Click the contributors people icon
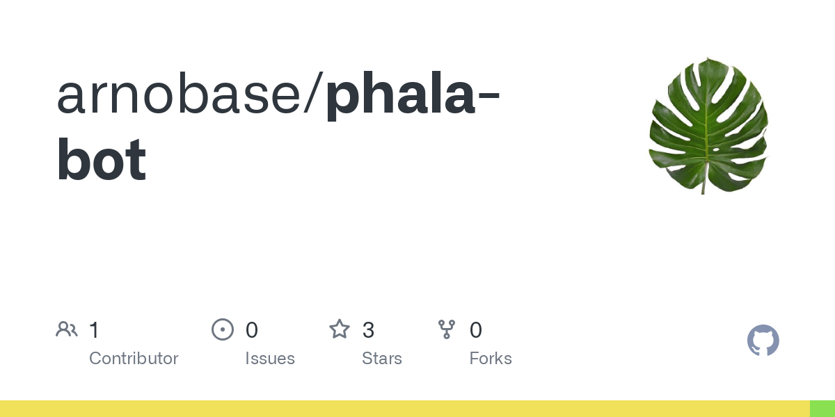The width and height of the screenshot is (835, 417). click(67, 329)
